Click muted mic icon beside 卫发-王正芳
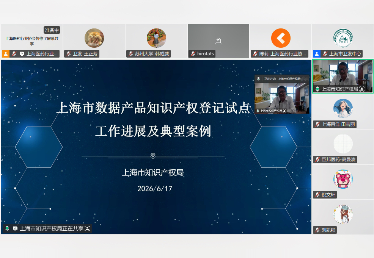This screenshot has height=258, width=374. point(69,54)
